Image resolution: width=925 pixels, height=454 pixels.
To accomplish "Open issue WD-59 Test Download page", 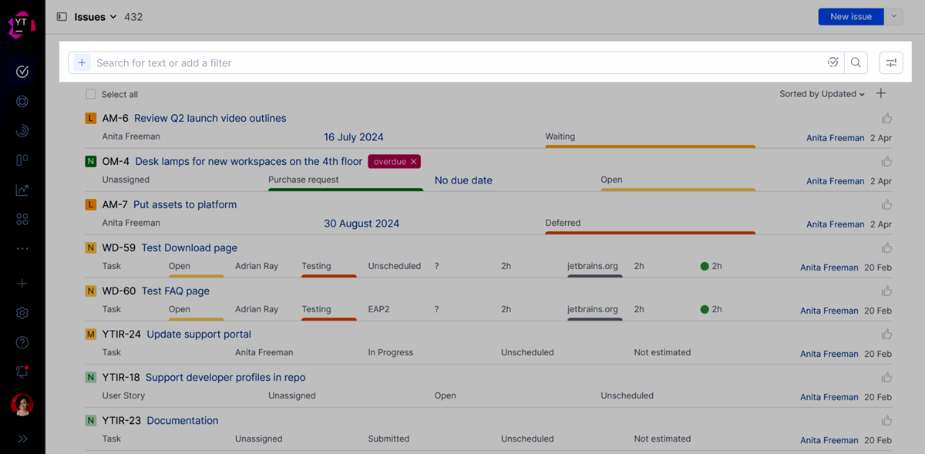I will pyautogui.click(x=189, y=247).
